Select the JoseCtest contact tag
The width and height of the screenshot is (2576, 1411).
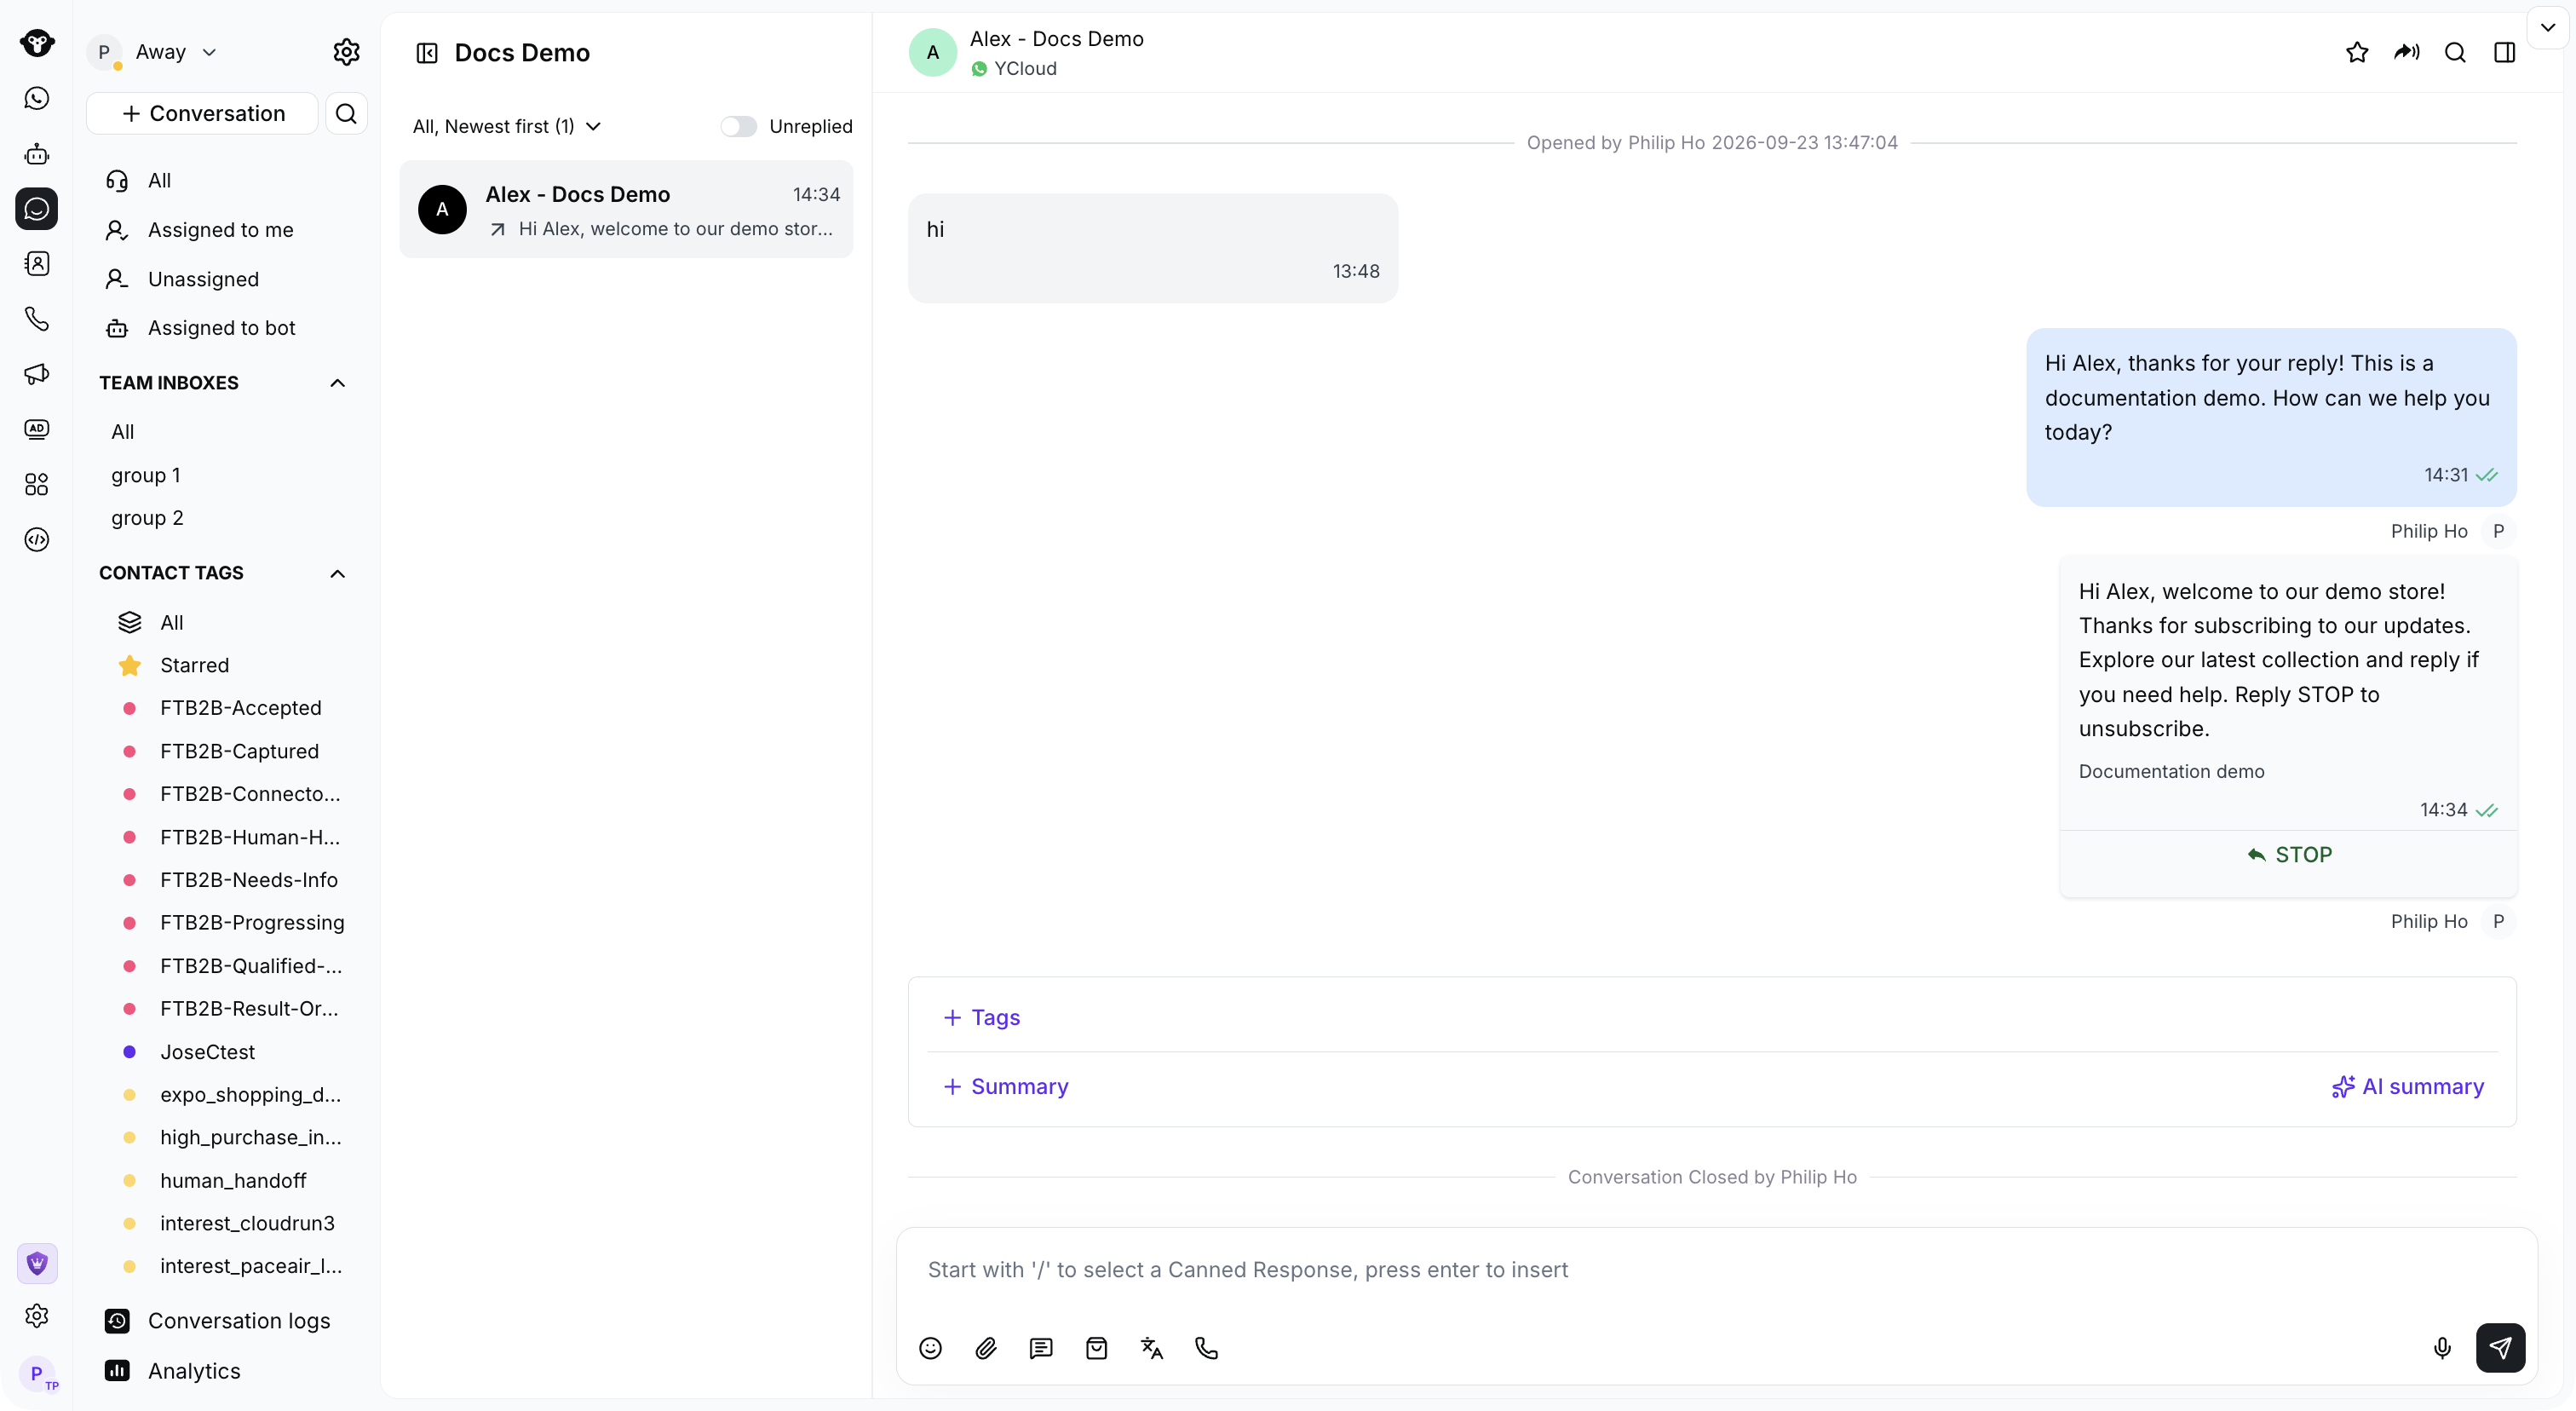click(x=207, y=1052)
